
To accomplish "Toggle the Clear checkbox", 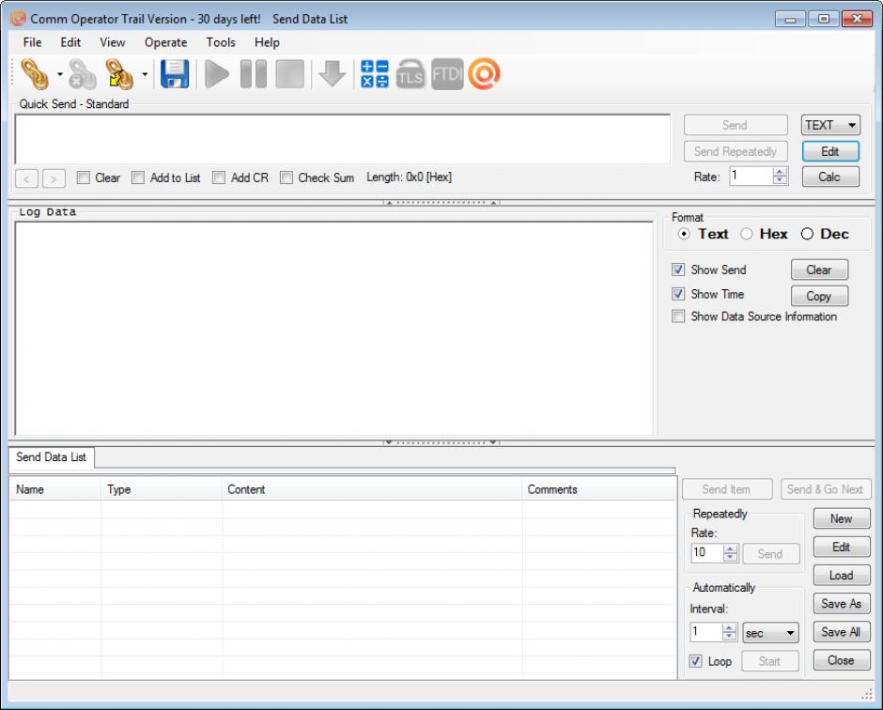I will 84,177.
